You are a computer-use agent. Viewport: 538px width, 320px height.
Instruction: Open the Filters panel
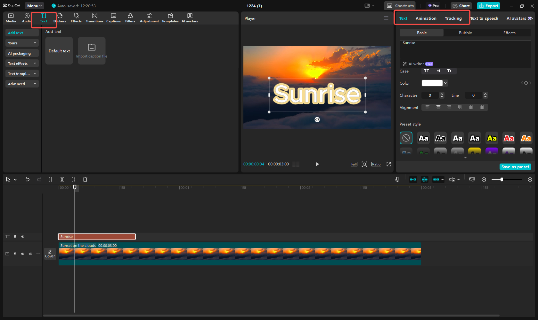[130, 18]
